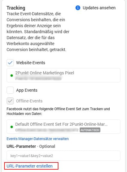The height and width of the screenshot is (172, 127).
Task: Open Events Manager-Datensätze verwalten link
Action: 38,139
